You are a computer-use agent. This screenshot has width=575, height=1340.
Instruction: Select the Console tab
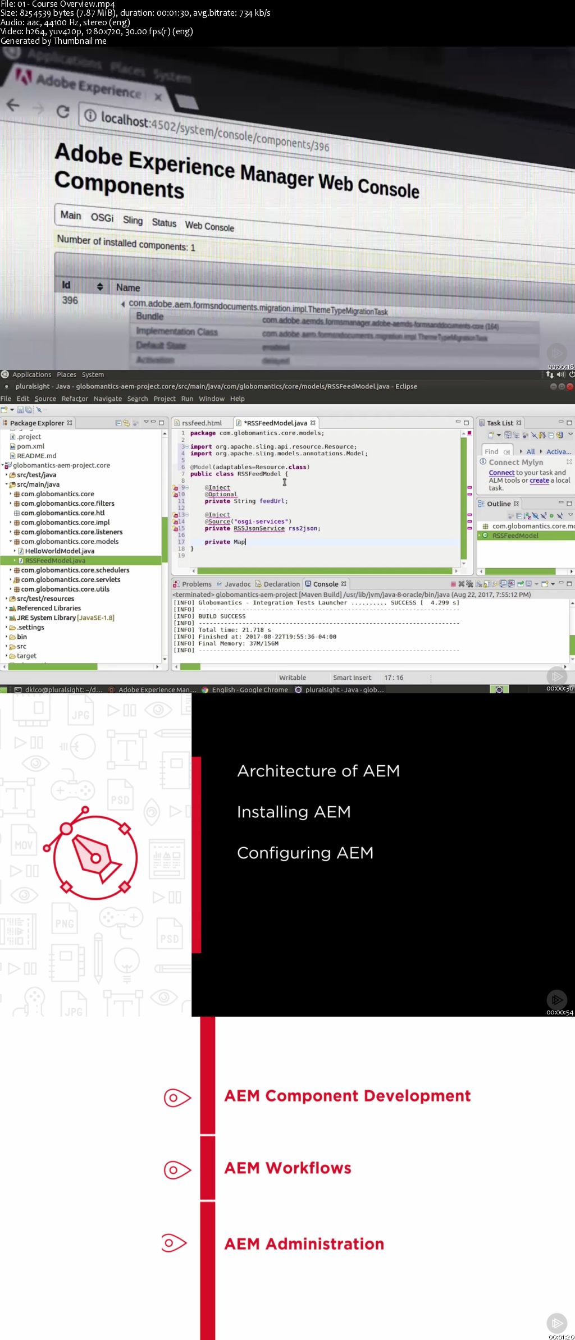click(x=326, y=584)
